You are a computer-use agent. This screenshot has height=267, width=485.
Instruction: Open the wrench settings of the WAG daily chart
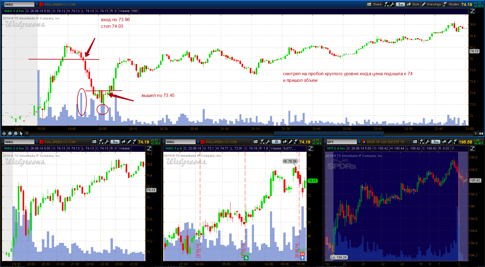pos(268,142)
